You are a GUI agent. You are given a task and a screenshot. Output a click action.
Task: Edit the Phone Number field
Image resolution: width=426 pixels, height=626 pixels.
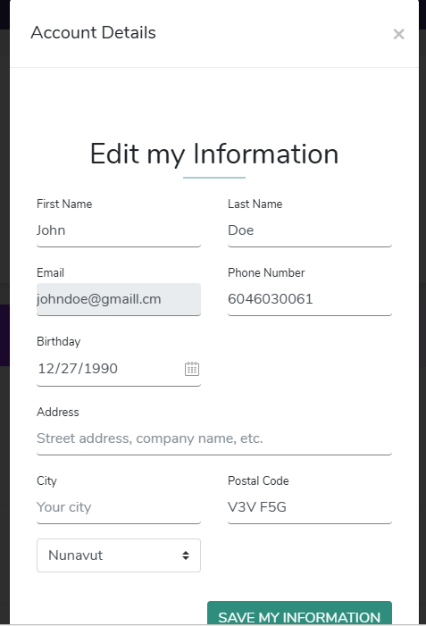[310, 299]
